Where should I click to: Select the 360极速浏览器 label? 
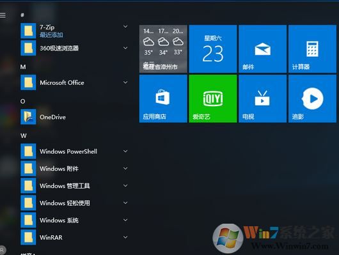pyautogui.click(x=59, y=48)
